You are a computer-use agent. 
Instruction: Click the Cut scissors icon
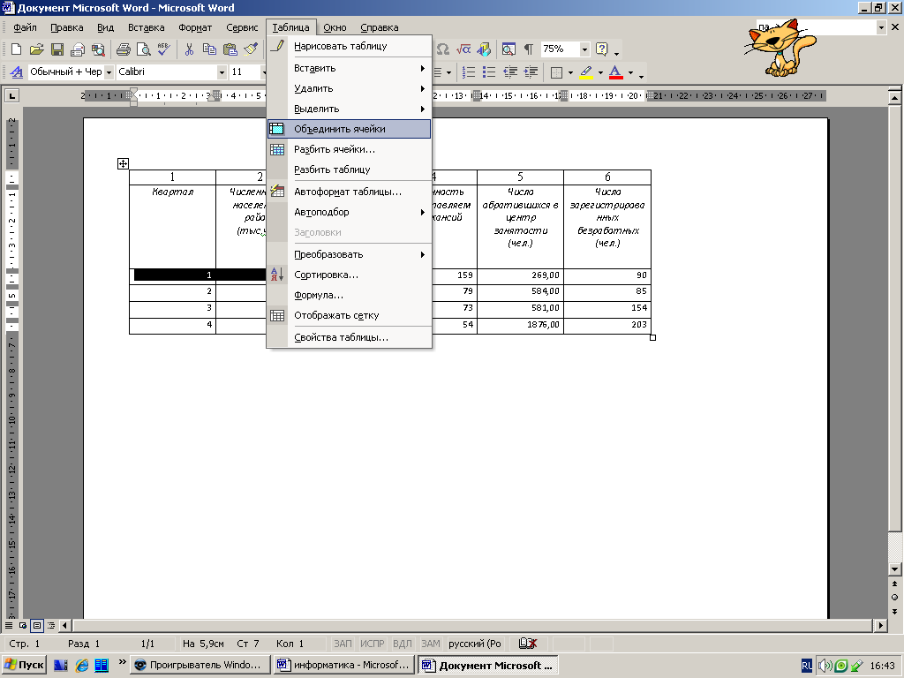pyautogui.click(x=189, y=49)
